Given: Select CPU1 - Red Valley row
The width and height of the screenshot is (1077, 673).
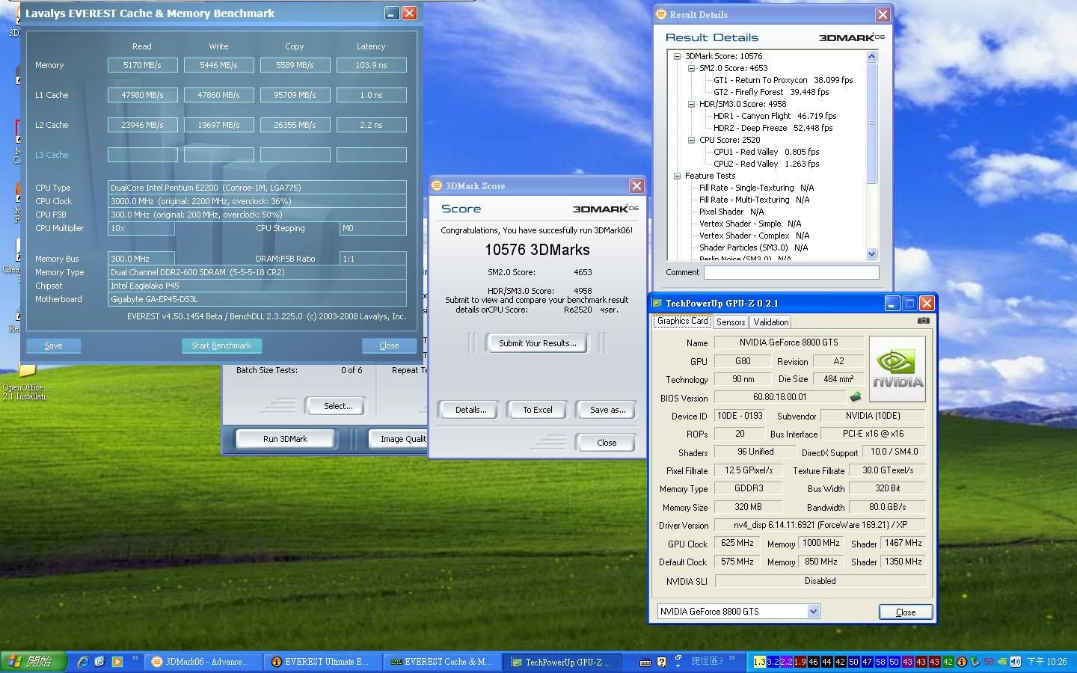Looking at the screenshot, I should click(x=766, y=152).
